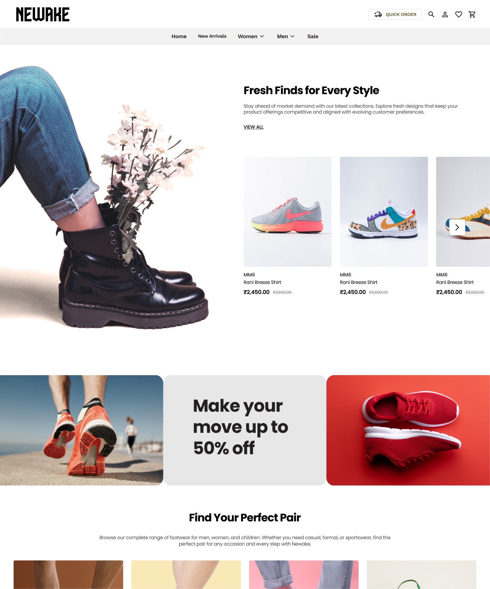
Task: Select the 50% off promo banner
Action: tap(245, 430)
